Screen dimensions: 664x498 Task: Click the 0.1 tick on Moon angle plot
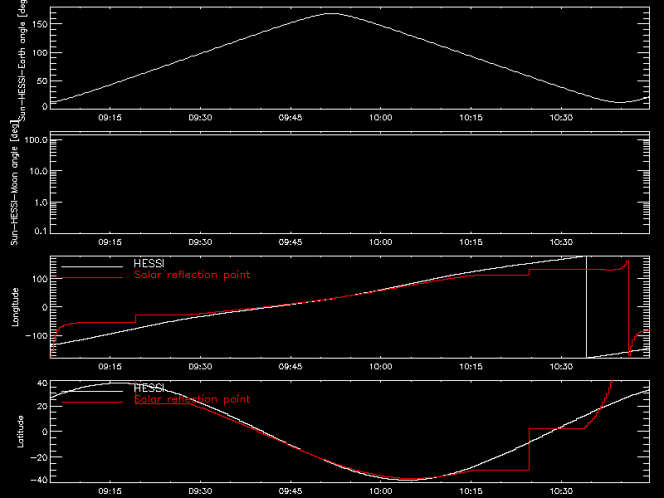(x=41, y=231)
